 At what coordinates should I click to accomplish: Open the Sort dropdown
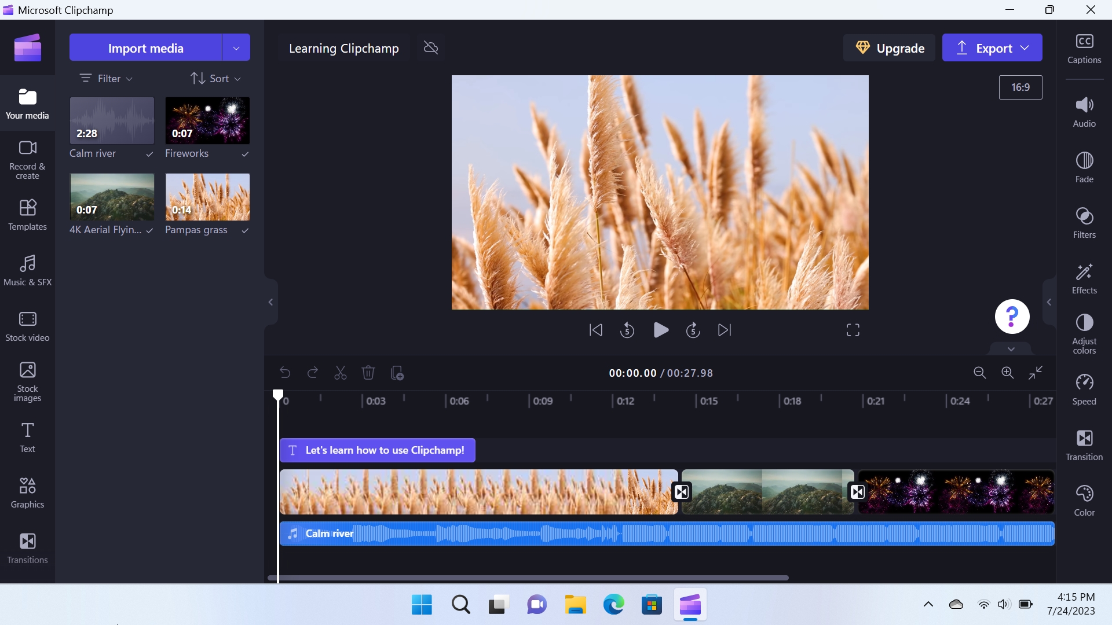point(215,78)
